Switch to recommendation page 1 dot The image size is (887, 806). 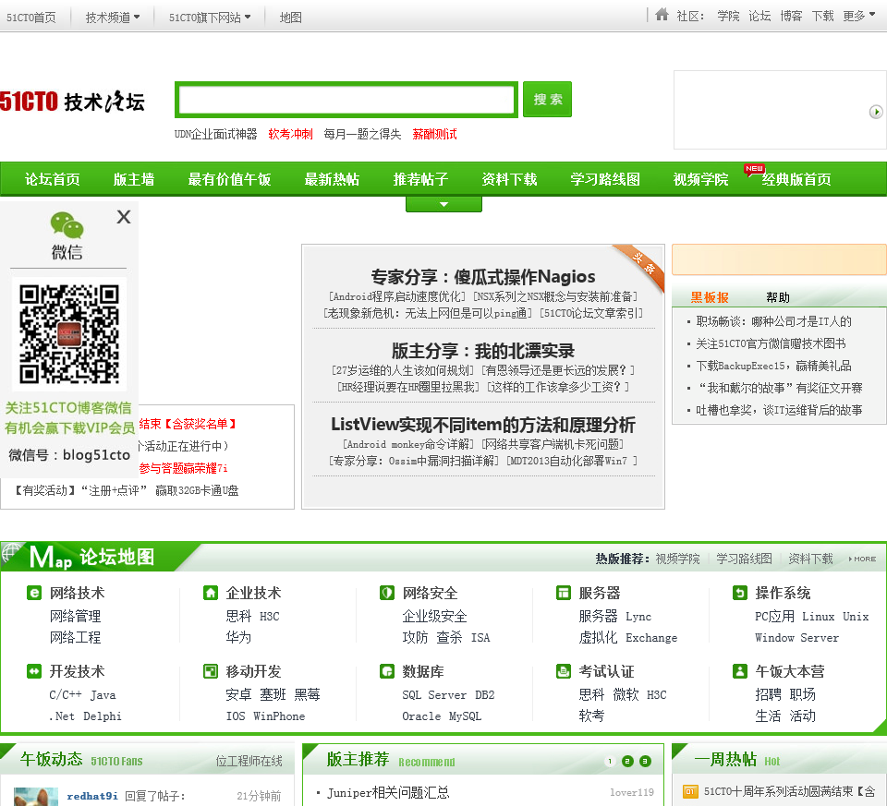coord(610,762)
